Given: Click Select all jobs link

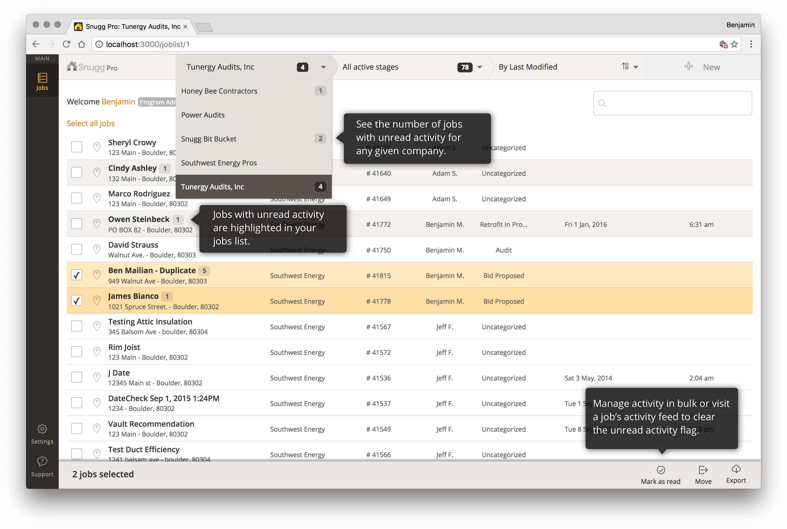Looking at the screenshot, I should point(91,123).
